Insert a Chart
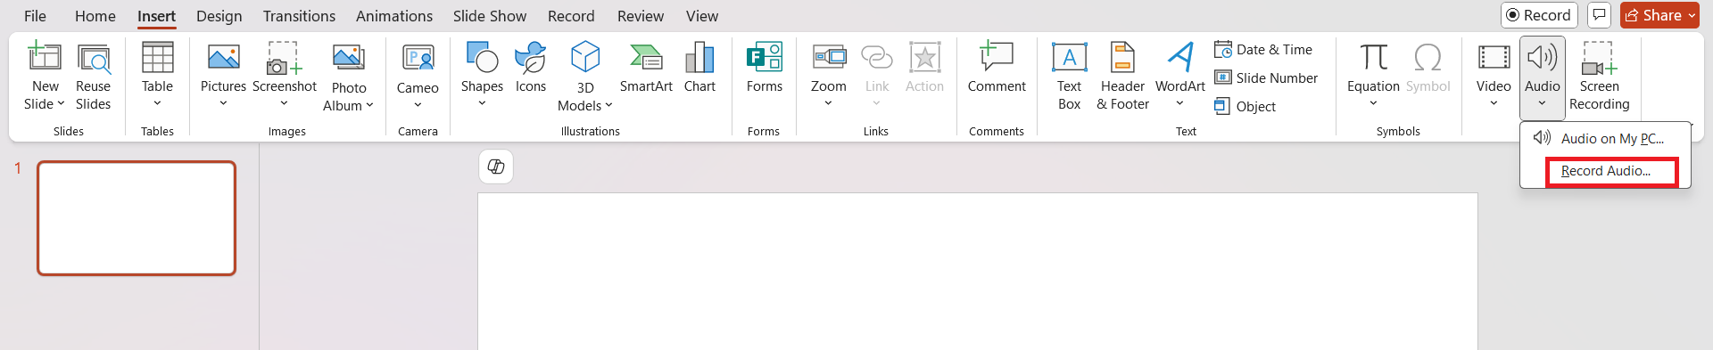This screenshot has height=350, width=1713. coord(699,68)
